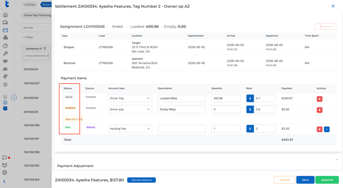Expand the sidebar with the arrow circle

pos(14,98)
